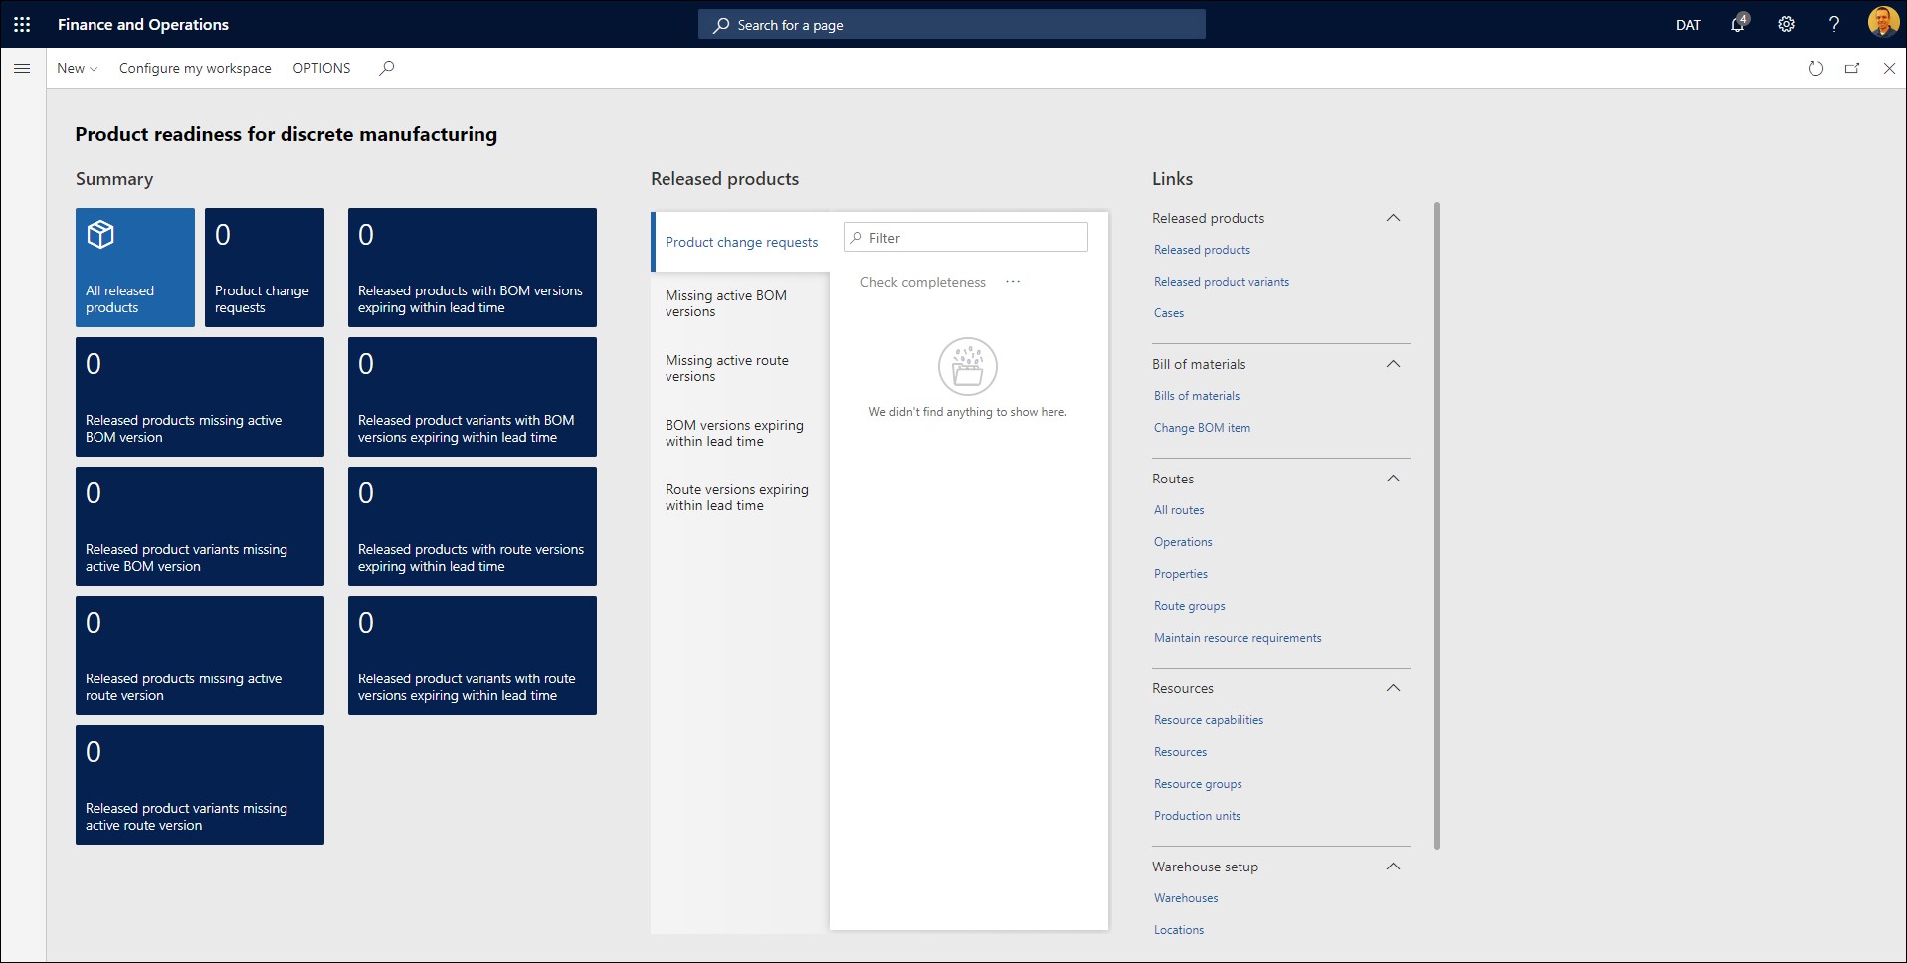Open the Bills of materials link

pyautogui.click(x=1197, y=396)
